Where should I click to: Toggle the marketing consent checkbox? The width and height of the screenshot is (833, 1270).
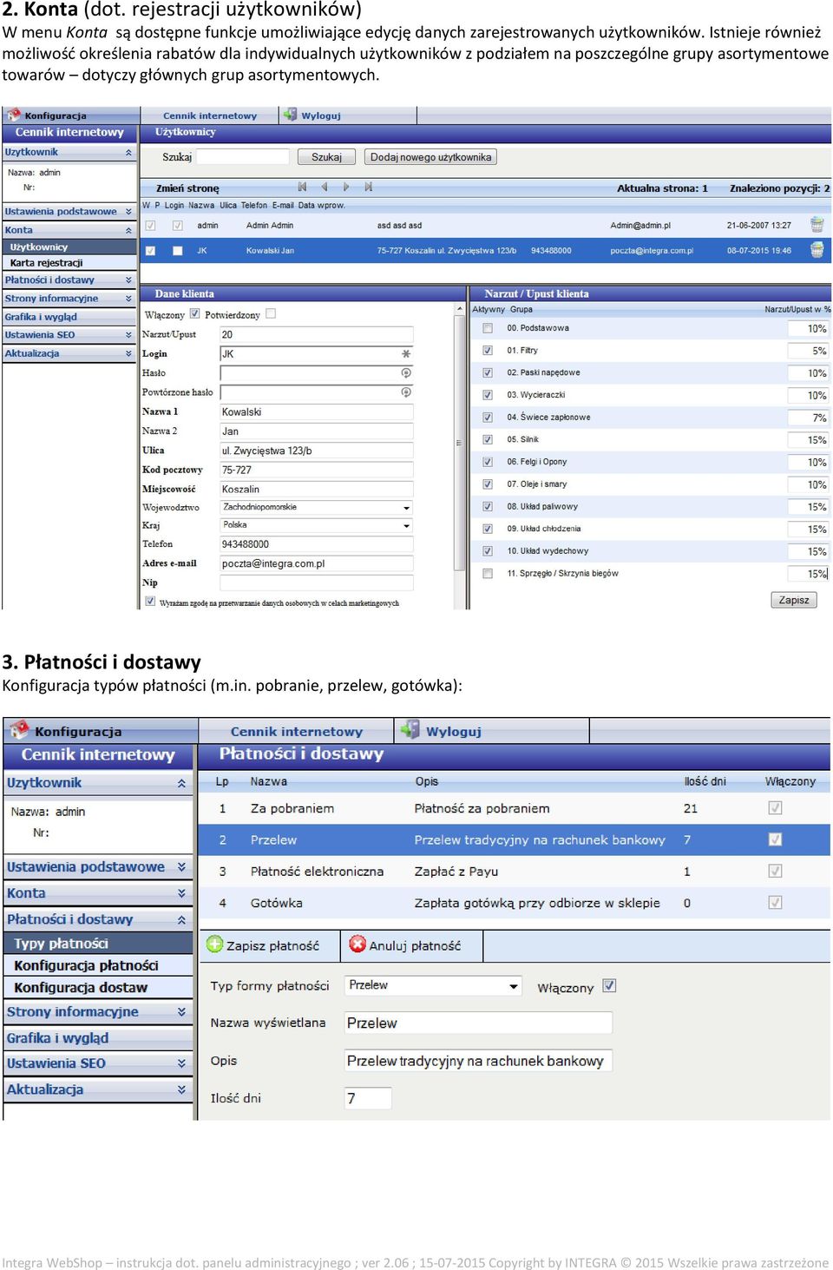(150, 601)
